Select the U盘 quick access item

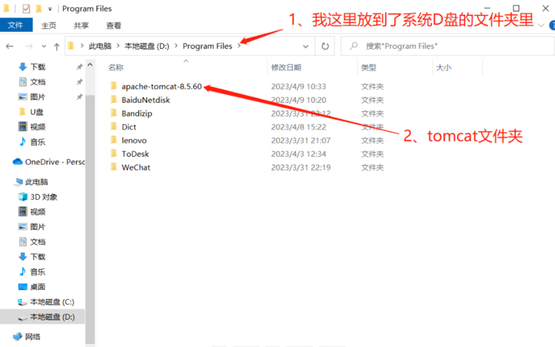37,112
